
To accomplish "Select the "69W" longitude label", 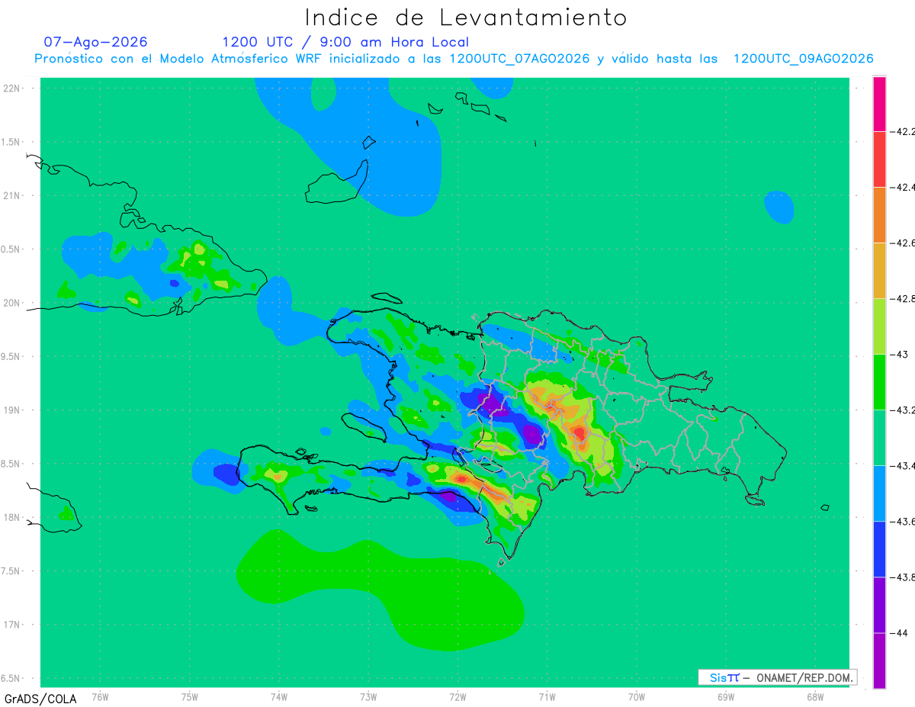I will 726,696.
